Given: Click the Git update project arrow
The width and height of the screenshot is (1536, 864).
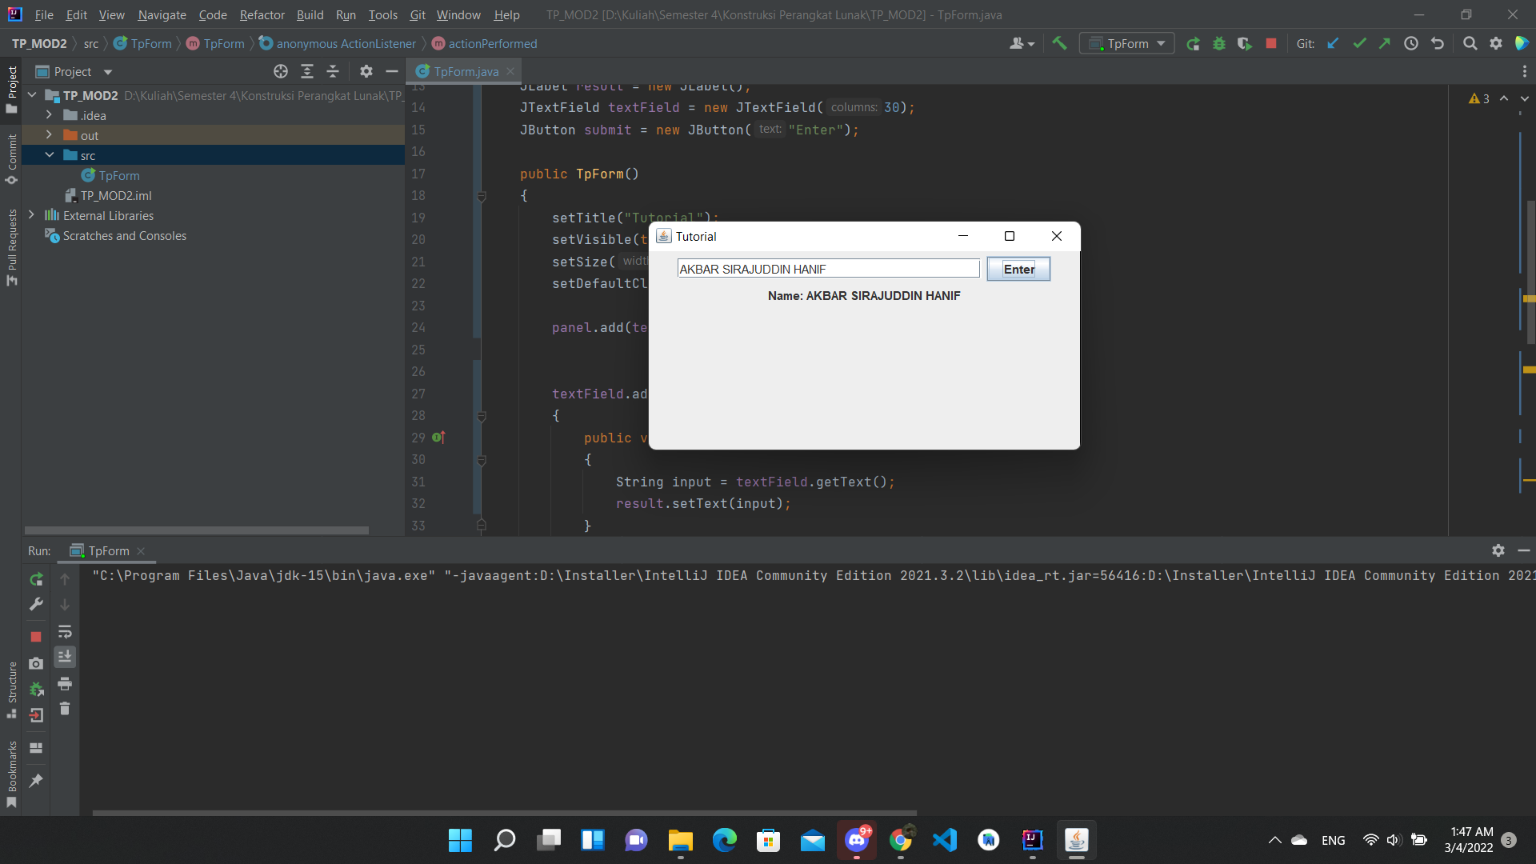Looking at the screenshot, I should tap(1333, 44).
